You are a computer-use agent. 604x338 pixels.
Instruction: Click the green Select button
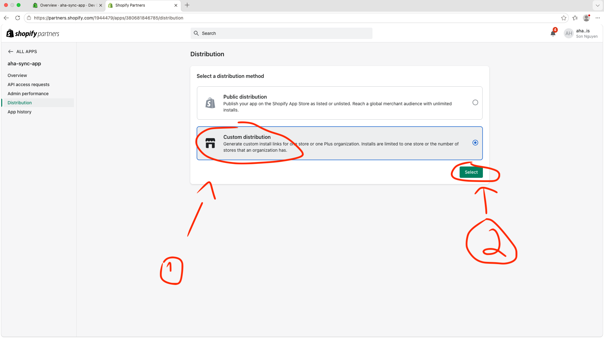click(x=471, y=172)
